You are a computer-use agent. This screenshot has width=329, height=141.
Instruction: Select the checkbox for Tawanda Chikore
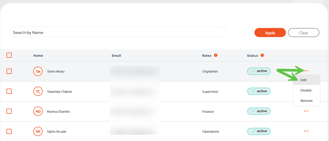pos(9,91)
